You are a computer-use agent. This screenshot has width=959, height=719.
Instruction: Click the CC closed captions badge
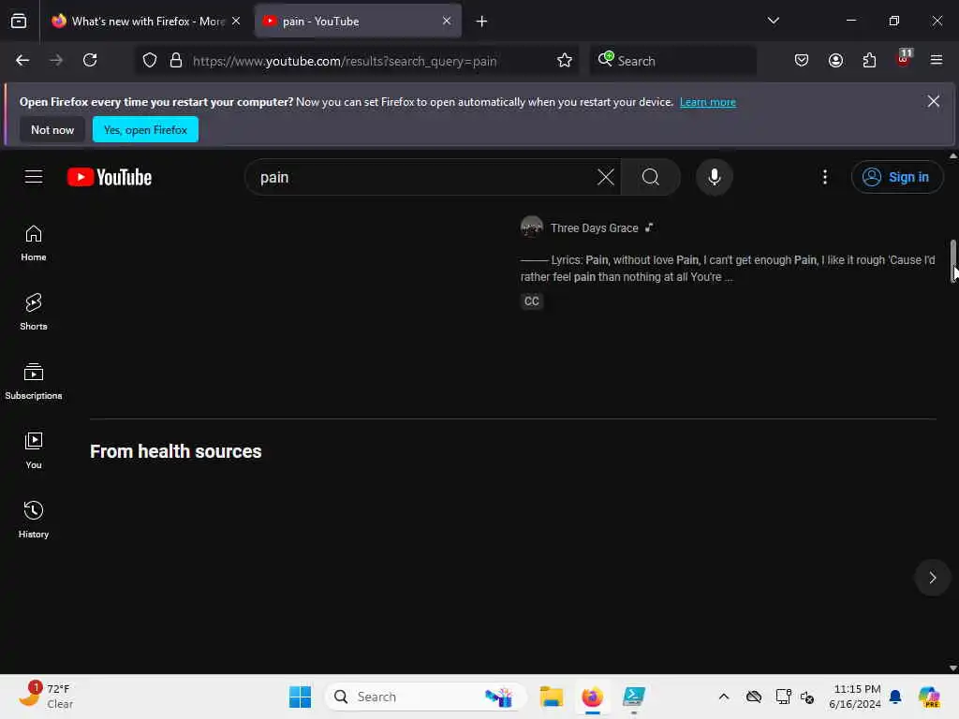pos(532,301)
